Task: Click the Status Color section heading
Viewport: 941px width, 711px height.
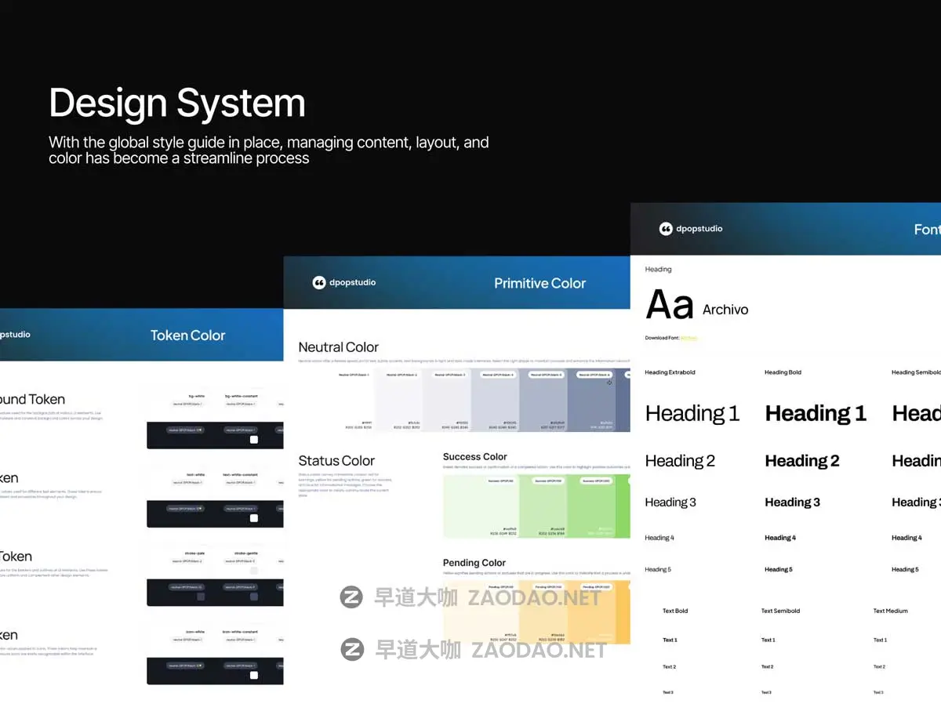Action: pos(336,461)
